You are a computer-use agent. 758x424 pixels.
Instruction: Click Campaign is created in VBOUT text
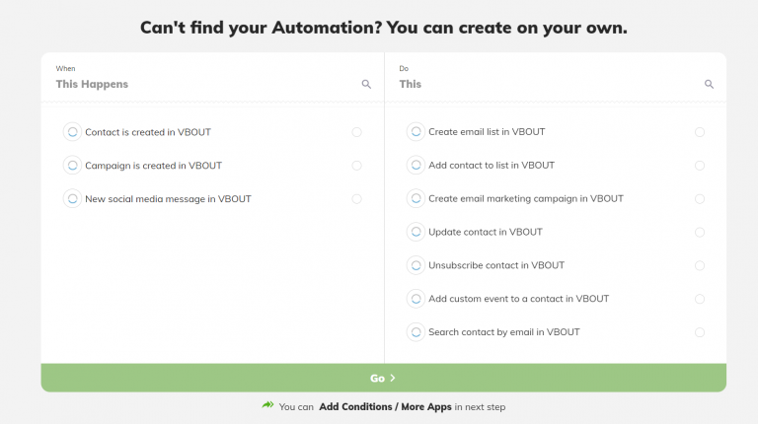point(153,166)
